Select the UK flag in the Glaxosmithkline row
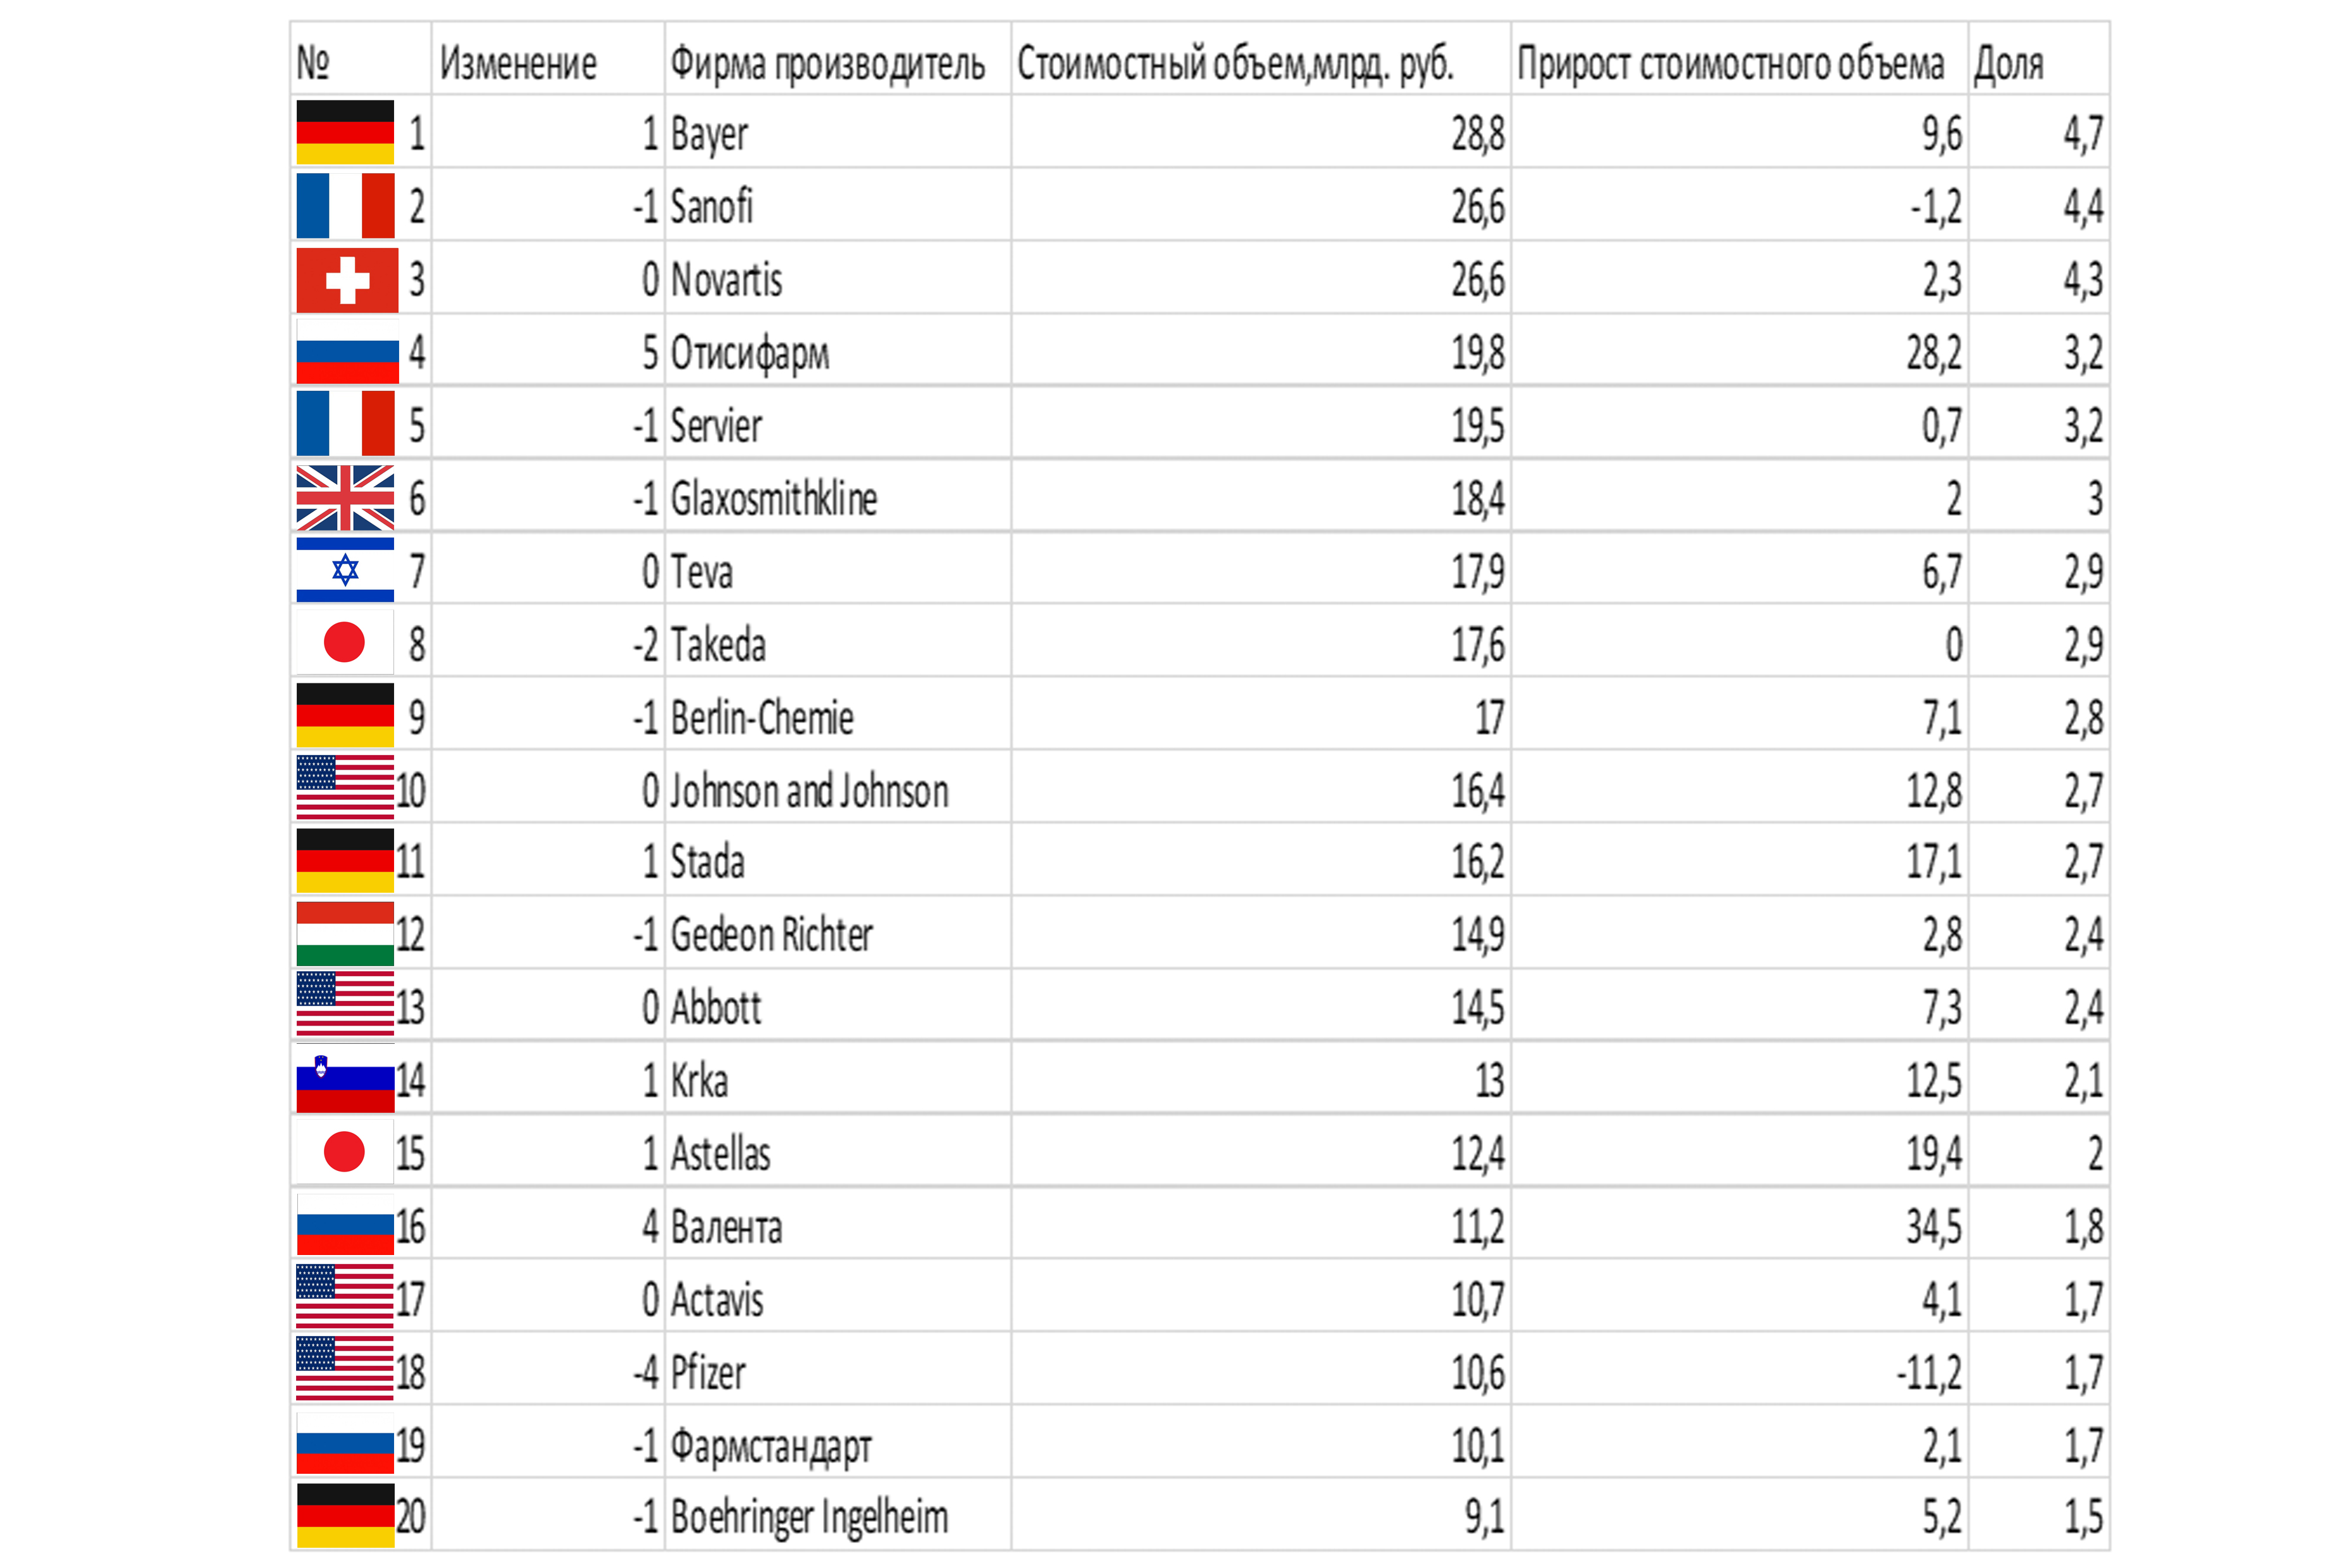The width and height of the screenshot is (2340, 1568). click(x=345, y=498)
